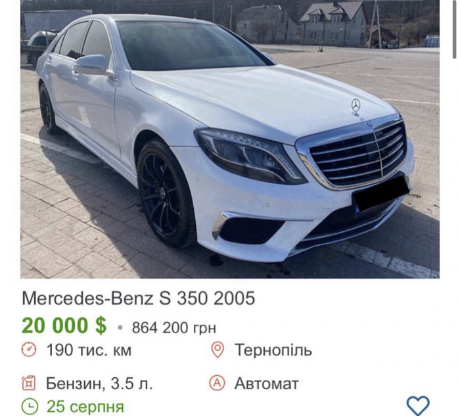Click the 864 200 грн price
Viewport: 460px width, 416px height.
point(174,327)
